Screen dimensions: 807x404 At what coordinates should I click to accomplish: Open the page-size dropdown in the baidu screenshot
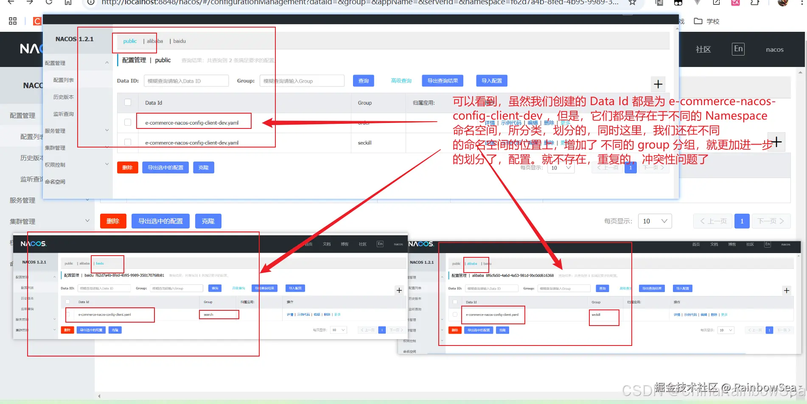(339, 330)
